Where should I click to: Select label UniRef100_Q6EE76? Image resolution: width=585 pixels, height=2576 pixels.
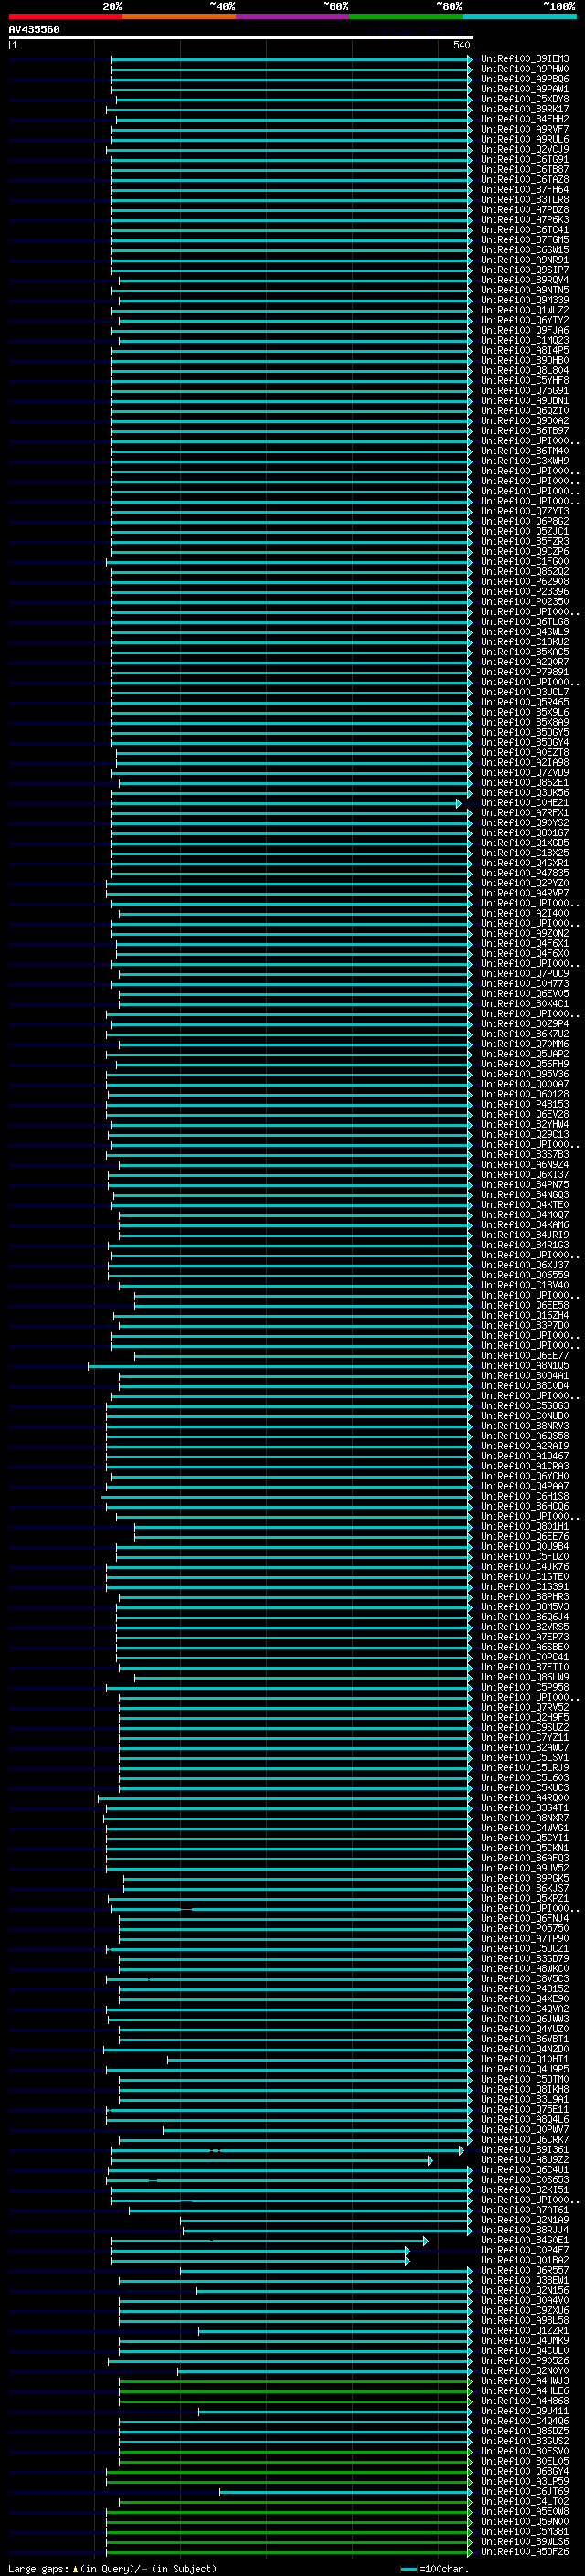pyautogui.click(x=524, y=1536)
